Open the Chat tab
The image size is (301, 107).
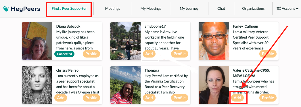(x=221, y=9)
